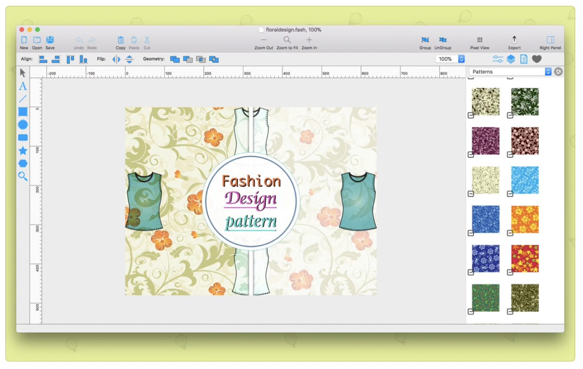
Task: Click the minus checkbox on the blue pattern
Action: 471,233
